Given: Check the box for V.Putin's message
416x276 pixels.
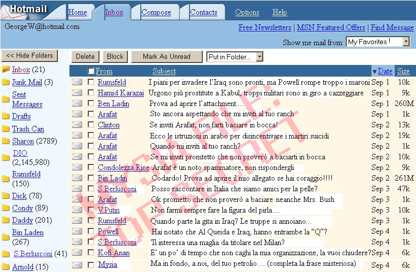Looking at the screenshot, I should coord(91,210).
